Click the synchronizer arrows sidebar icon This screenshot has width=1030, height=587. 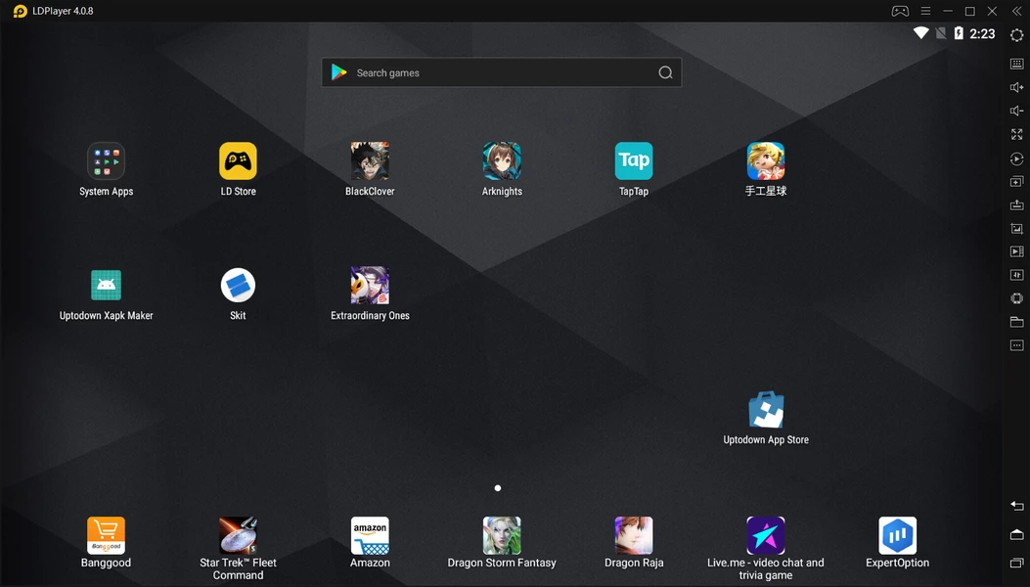(1017, 275)
